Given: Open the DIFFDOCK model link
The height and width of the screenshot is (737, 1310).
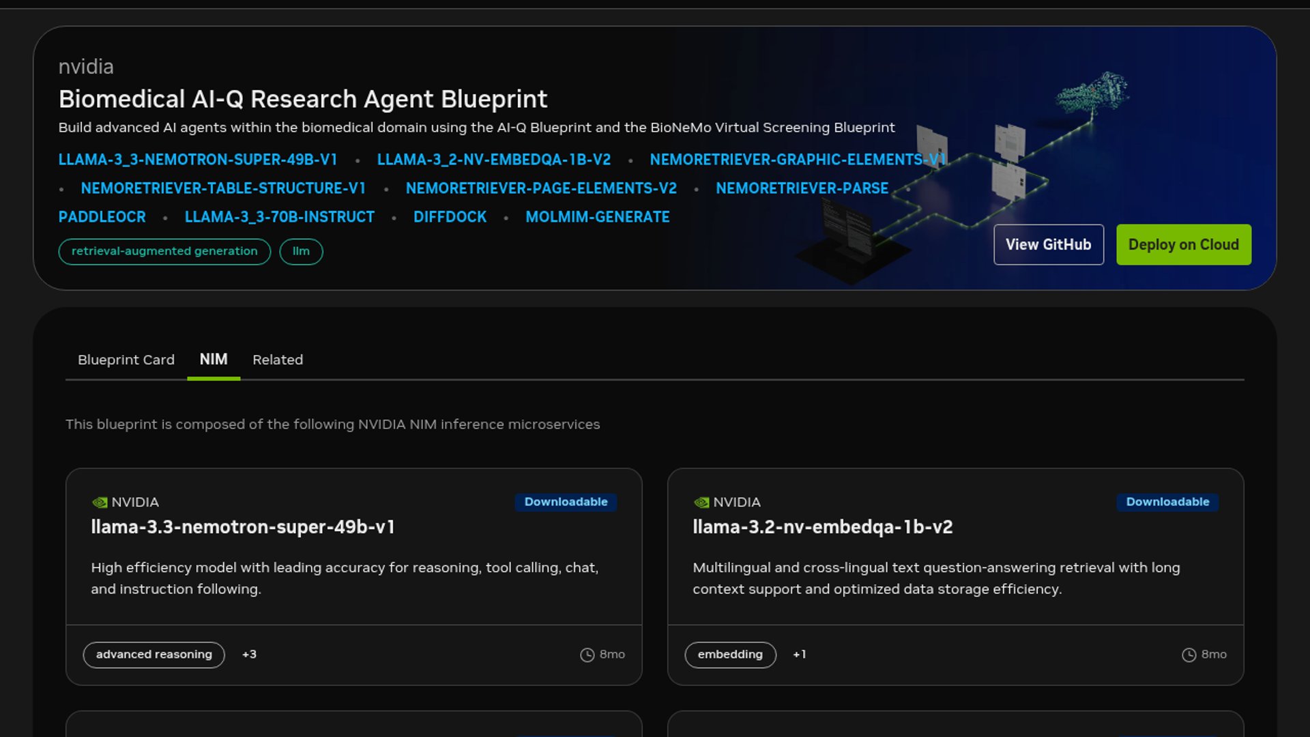Looking at the screenshot, I should pos(450,217).
